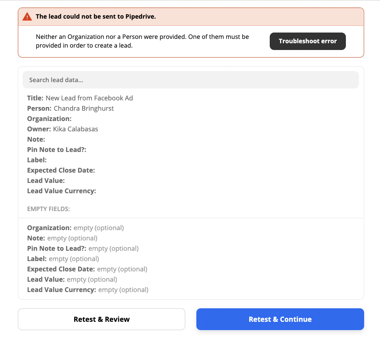This screenshot has height=344, width=380.
Task: Click the Expected Close Date empty optional row
Action: click(x=87, y=269)
